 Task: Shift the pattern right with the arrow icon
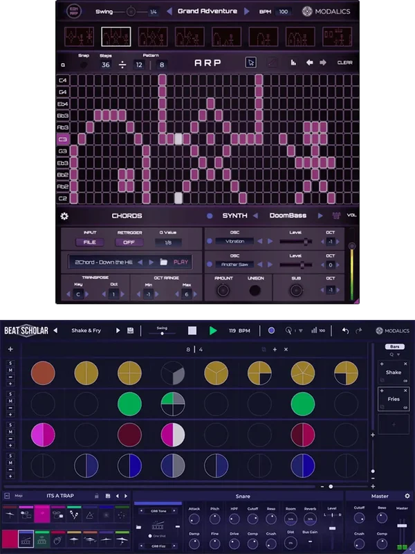323,62
